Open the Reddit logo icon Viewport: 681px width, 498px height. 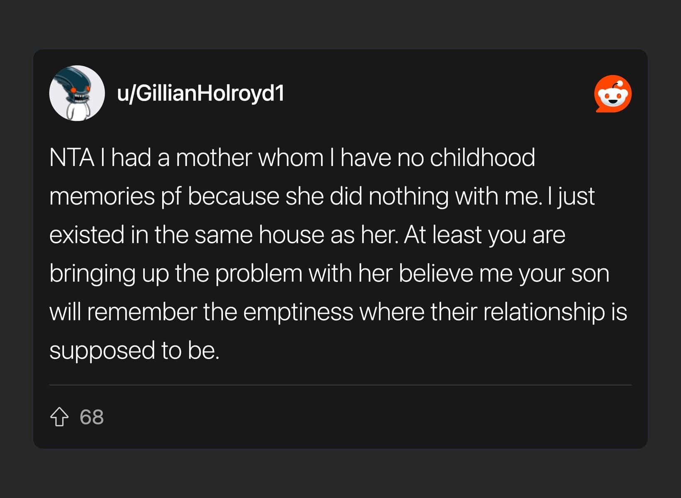[x=613, y=93]
